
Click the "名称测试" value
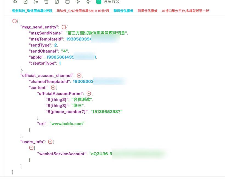(82, 100)
